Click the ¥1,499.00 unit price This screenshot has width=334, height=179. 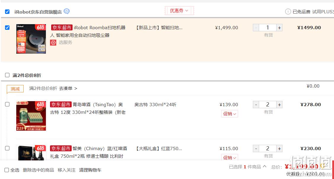[x=227, y=27]
